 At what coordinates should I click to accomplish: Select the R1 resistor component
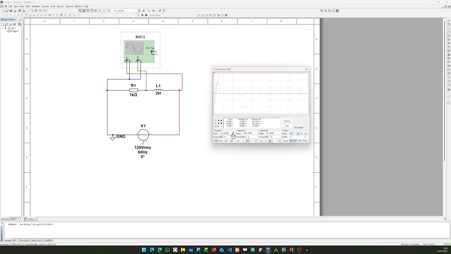pyautogui.click(x=133, y=90)
